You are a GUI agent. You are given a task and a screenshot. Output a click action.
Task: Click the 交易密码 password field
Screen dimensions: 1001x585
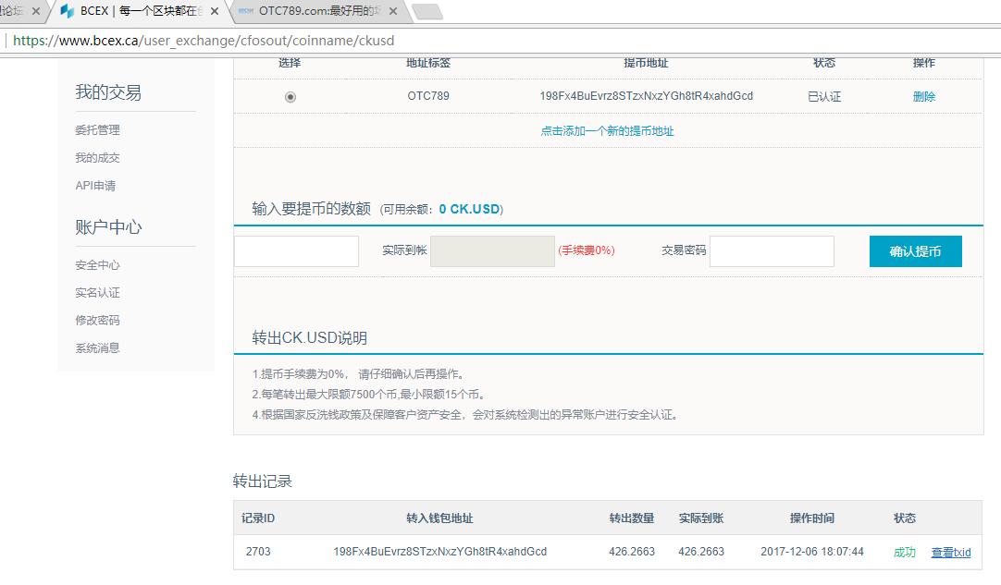tap(770, 250)
